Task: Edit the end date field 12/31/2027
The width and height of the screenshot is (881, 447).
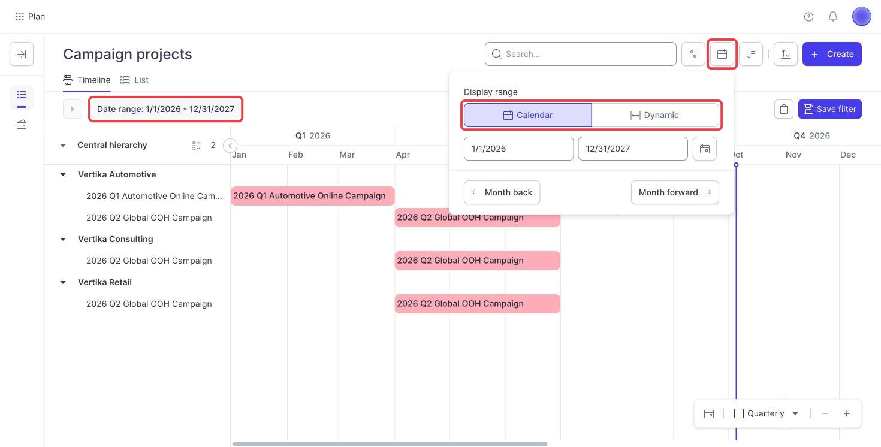Action: click(632, 149)
